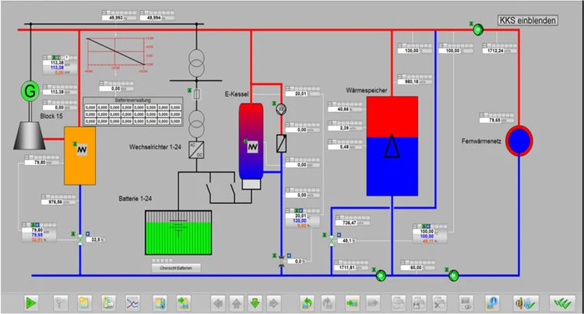Click the speaker horn acknowledge icon
Viewport: 584px width, 314px height.
tap(526, 303)
